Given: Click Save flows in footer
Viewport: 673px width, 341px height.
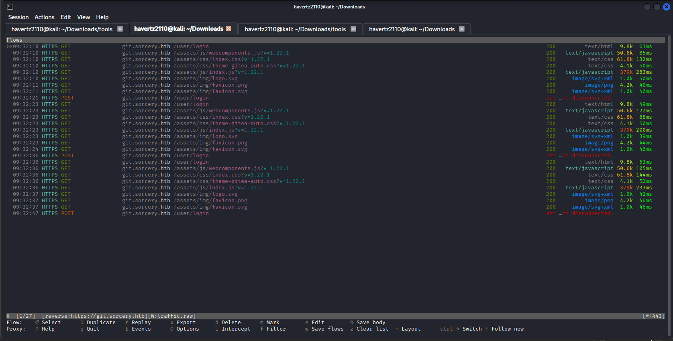Looking at the screenshot, I should (327, 329).
